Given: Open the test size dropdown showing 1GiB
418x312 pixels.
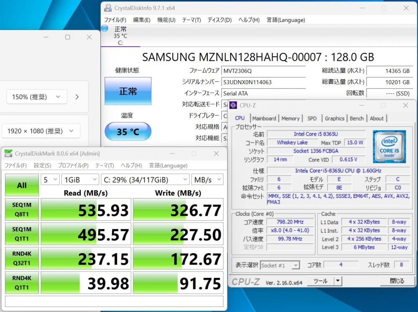Looking at the screenshot, I should point(80,180).
